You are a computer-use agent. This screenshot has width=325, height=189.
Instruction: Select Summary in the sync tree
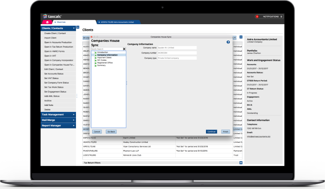(101, 65)
